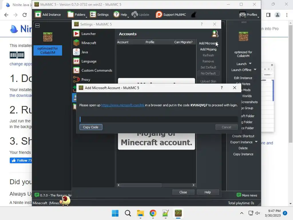Show hidden system tray icons chevron
The height and width of the screenshot is (220, 293).
241,213
